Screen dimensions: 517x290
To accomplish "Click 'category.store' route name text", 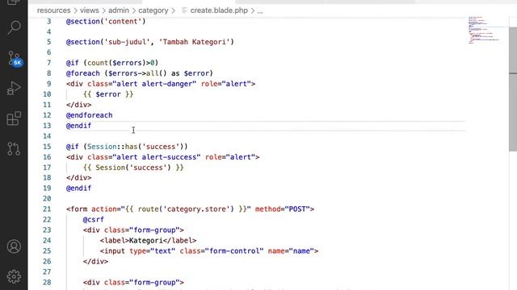I will [199, 209].
